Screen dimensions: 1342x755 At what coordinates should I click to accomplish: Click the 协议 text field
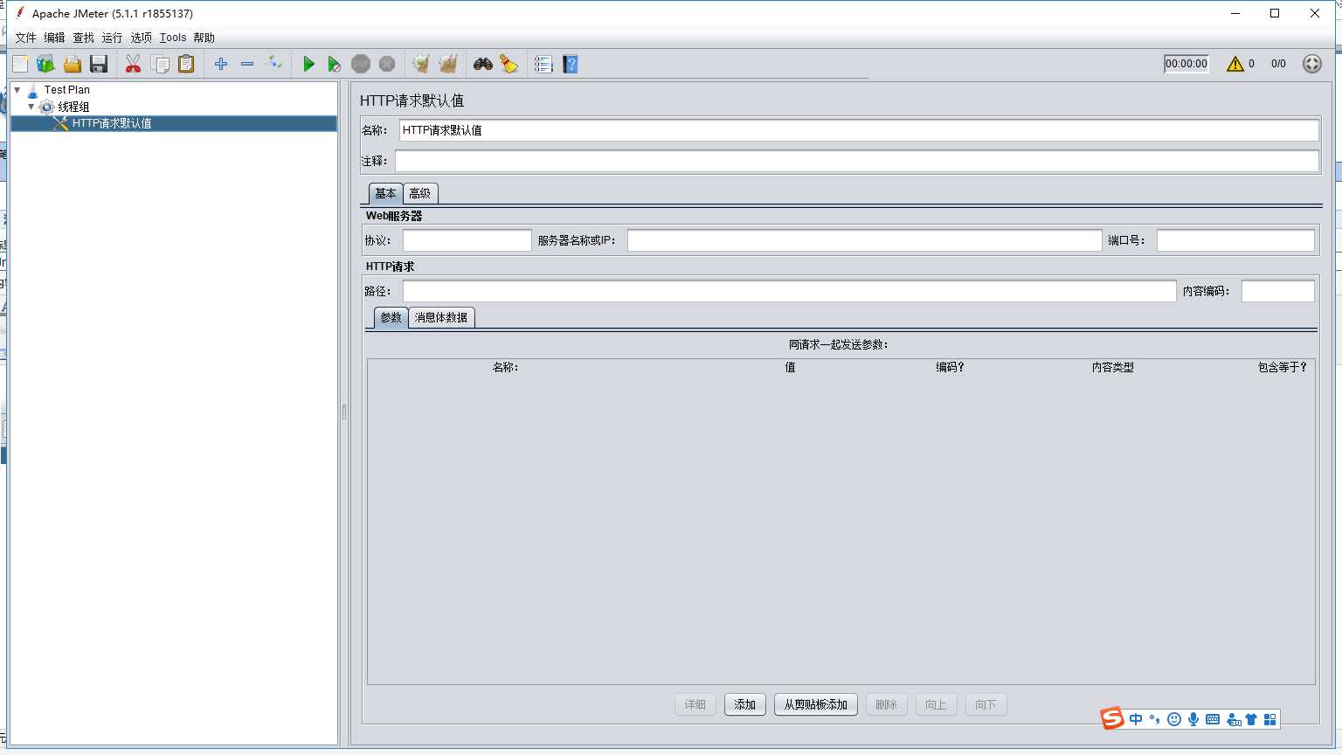tap(467, 240)
